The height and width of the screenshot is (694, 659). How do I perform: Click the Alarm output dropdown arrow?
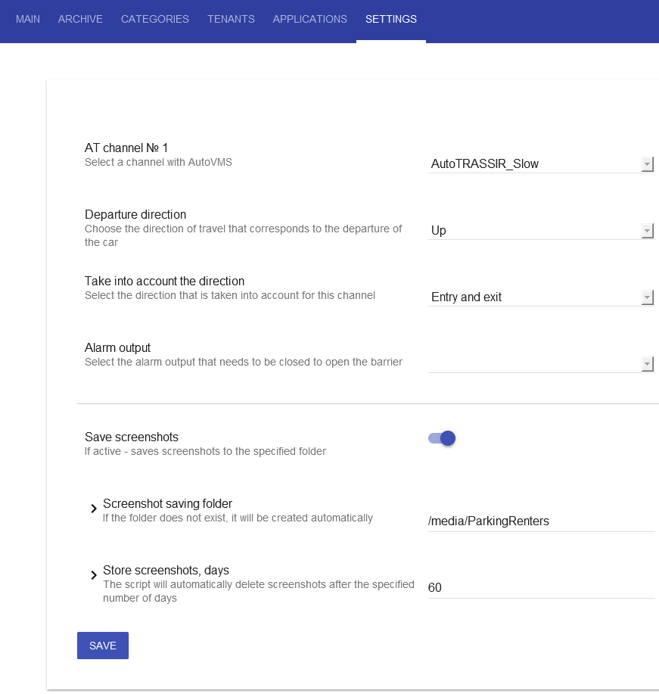tap(647, 364)
